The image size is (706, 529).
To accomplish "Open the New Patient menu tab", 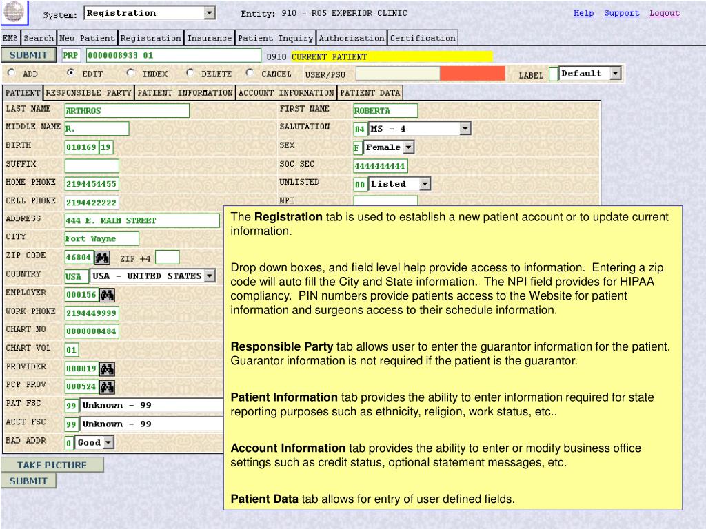I will click(87, 39).
